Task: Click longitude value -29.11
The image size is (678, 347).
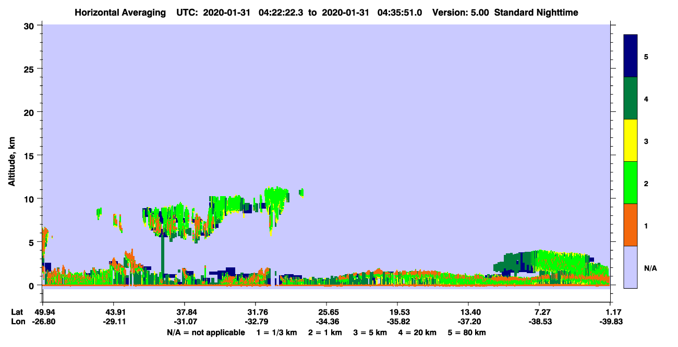Action: pos(114,322)
